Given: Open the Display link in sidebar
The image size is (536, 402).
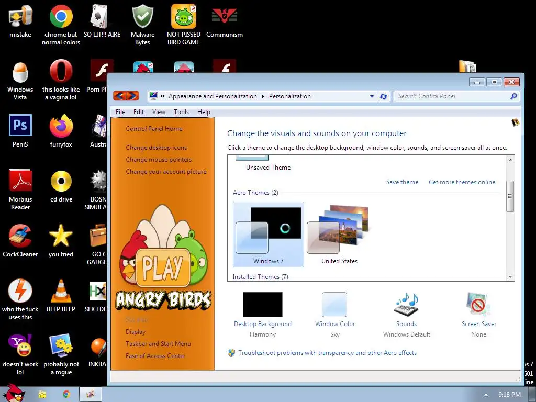Looking at the screenshot, I should point(136,331).
